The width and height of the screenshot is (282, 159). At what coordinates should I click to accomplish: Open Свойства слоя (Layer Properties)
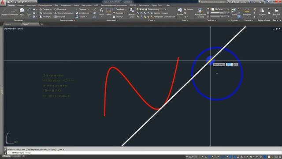(x=131, y=13)
